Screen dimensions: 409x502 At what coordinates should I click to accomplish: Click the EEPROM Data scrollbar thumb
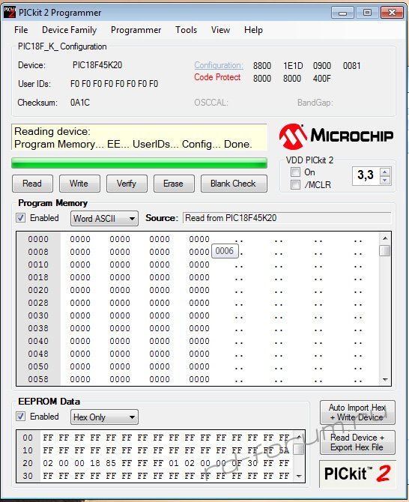click(x=299, y=449)
